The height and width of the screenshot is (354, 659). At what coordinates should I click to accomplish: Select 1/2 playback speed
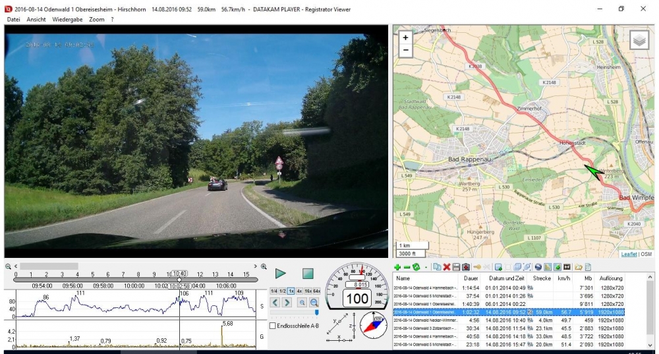point(282,291)
